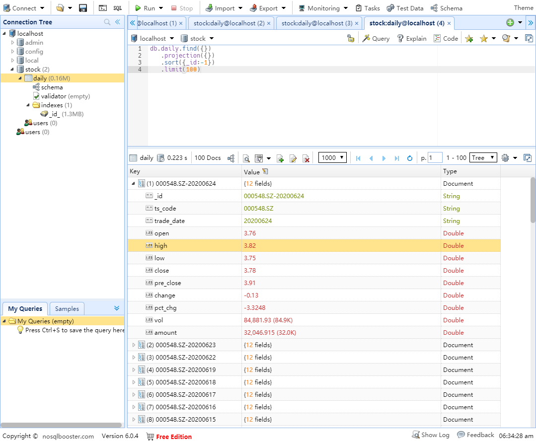
Task: Click the search icon in Connection Tree
Action: [x=107, y=22]
